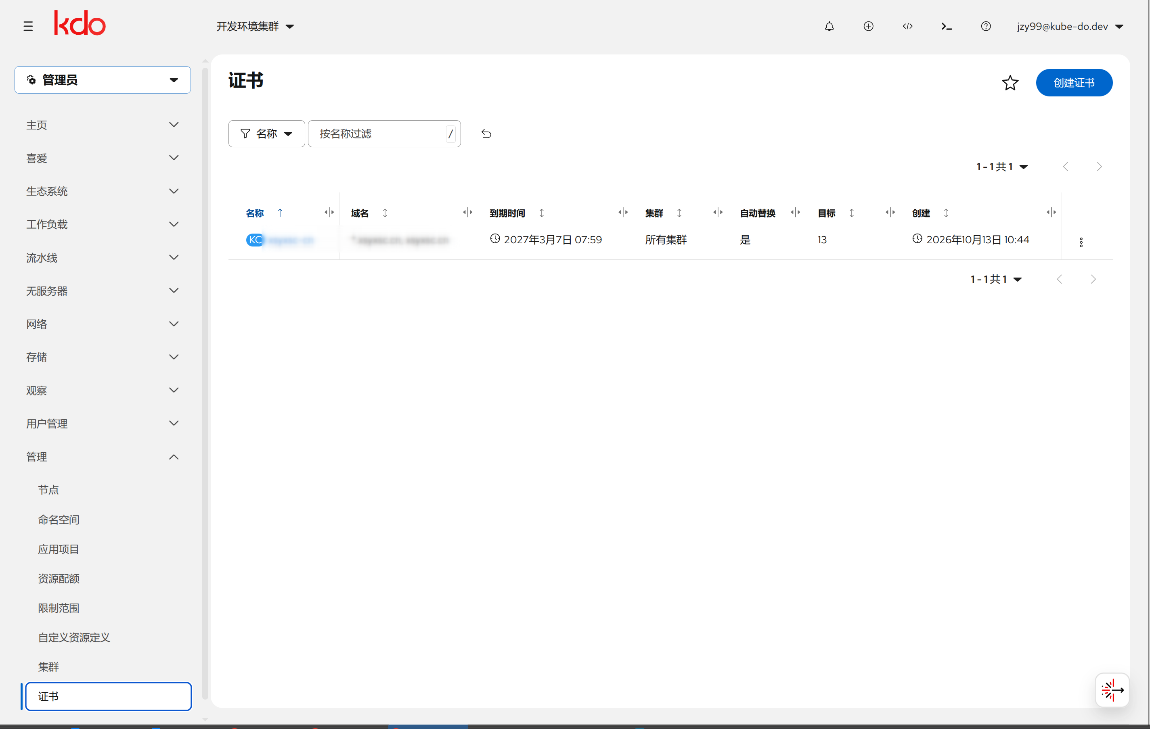
Task: Open 资源配额 in the sidebar
Action: point(59,579)
